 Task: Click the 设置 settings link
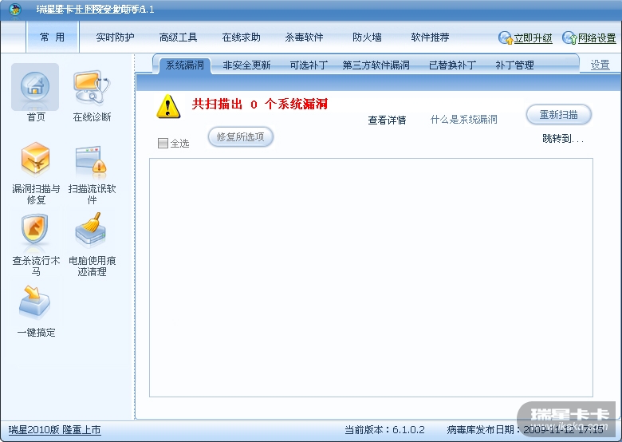pyautogui.click(x=600, y=65)
